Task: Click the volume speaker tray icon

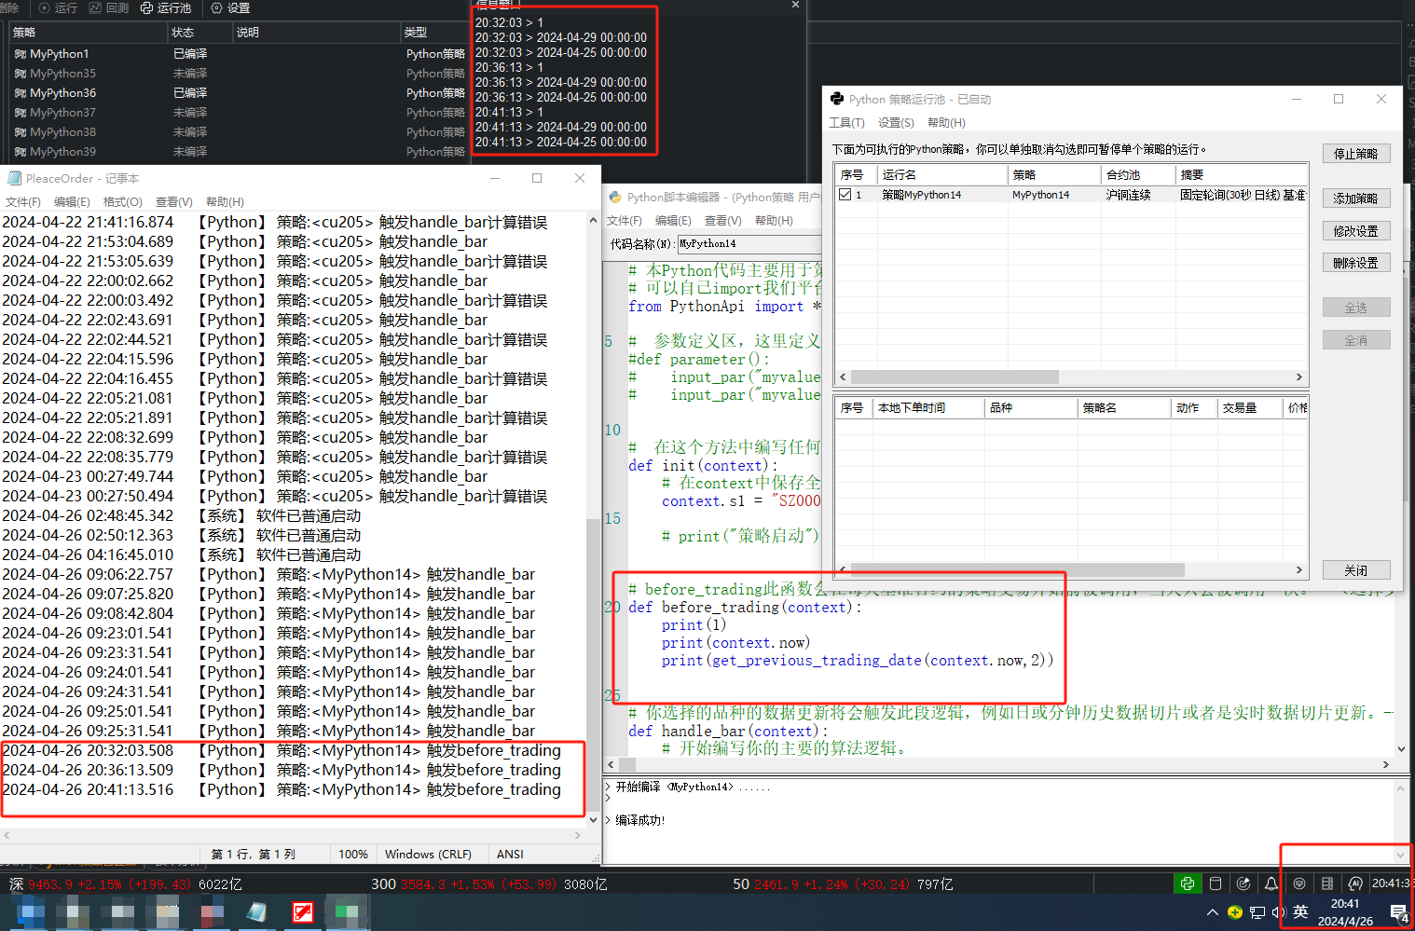Action: [1278, 912]
